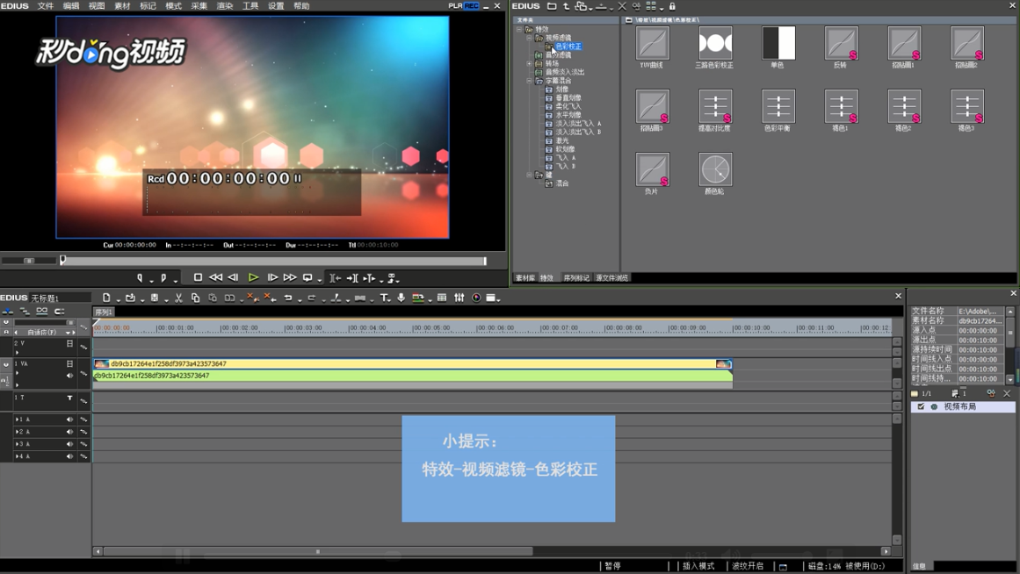This screenshot has height=574, width=1020.
Task: Click the cut scissors icon in timeline toolbar
Action: [x=178, y=298]
